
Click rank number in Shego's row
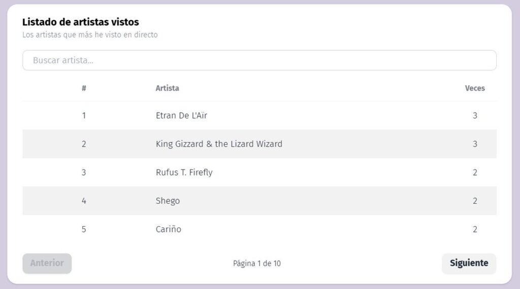pos(84,201)
